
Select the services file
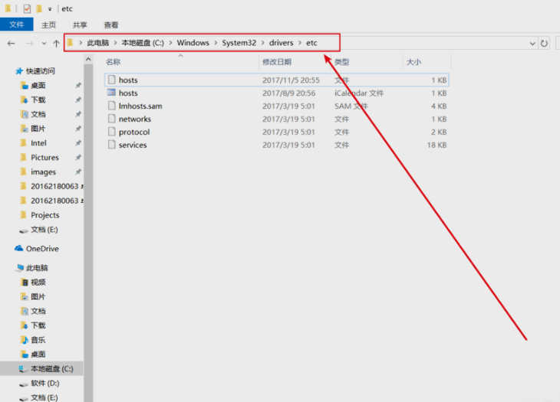pyautogui.click(x=133, y=145)
